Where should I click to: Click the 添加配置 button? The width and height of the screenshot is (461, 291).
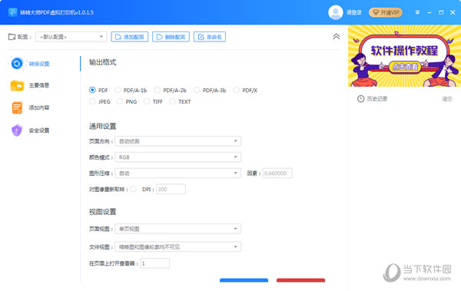pos(130,37)
